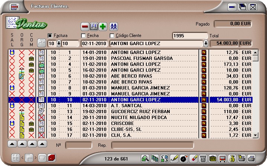Click the money bag icon in bottom toolbar

pyautogui.click(x=232, y=159)
